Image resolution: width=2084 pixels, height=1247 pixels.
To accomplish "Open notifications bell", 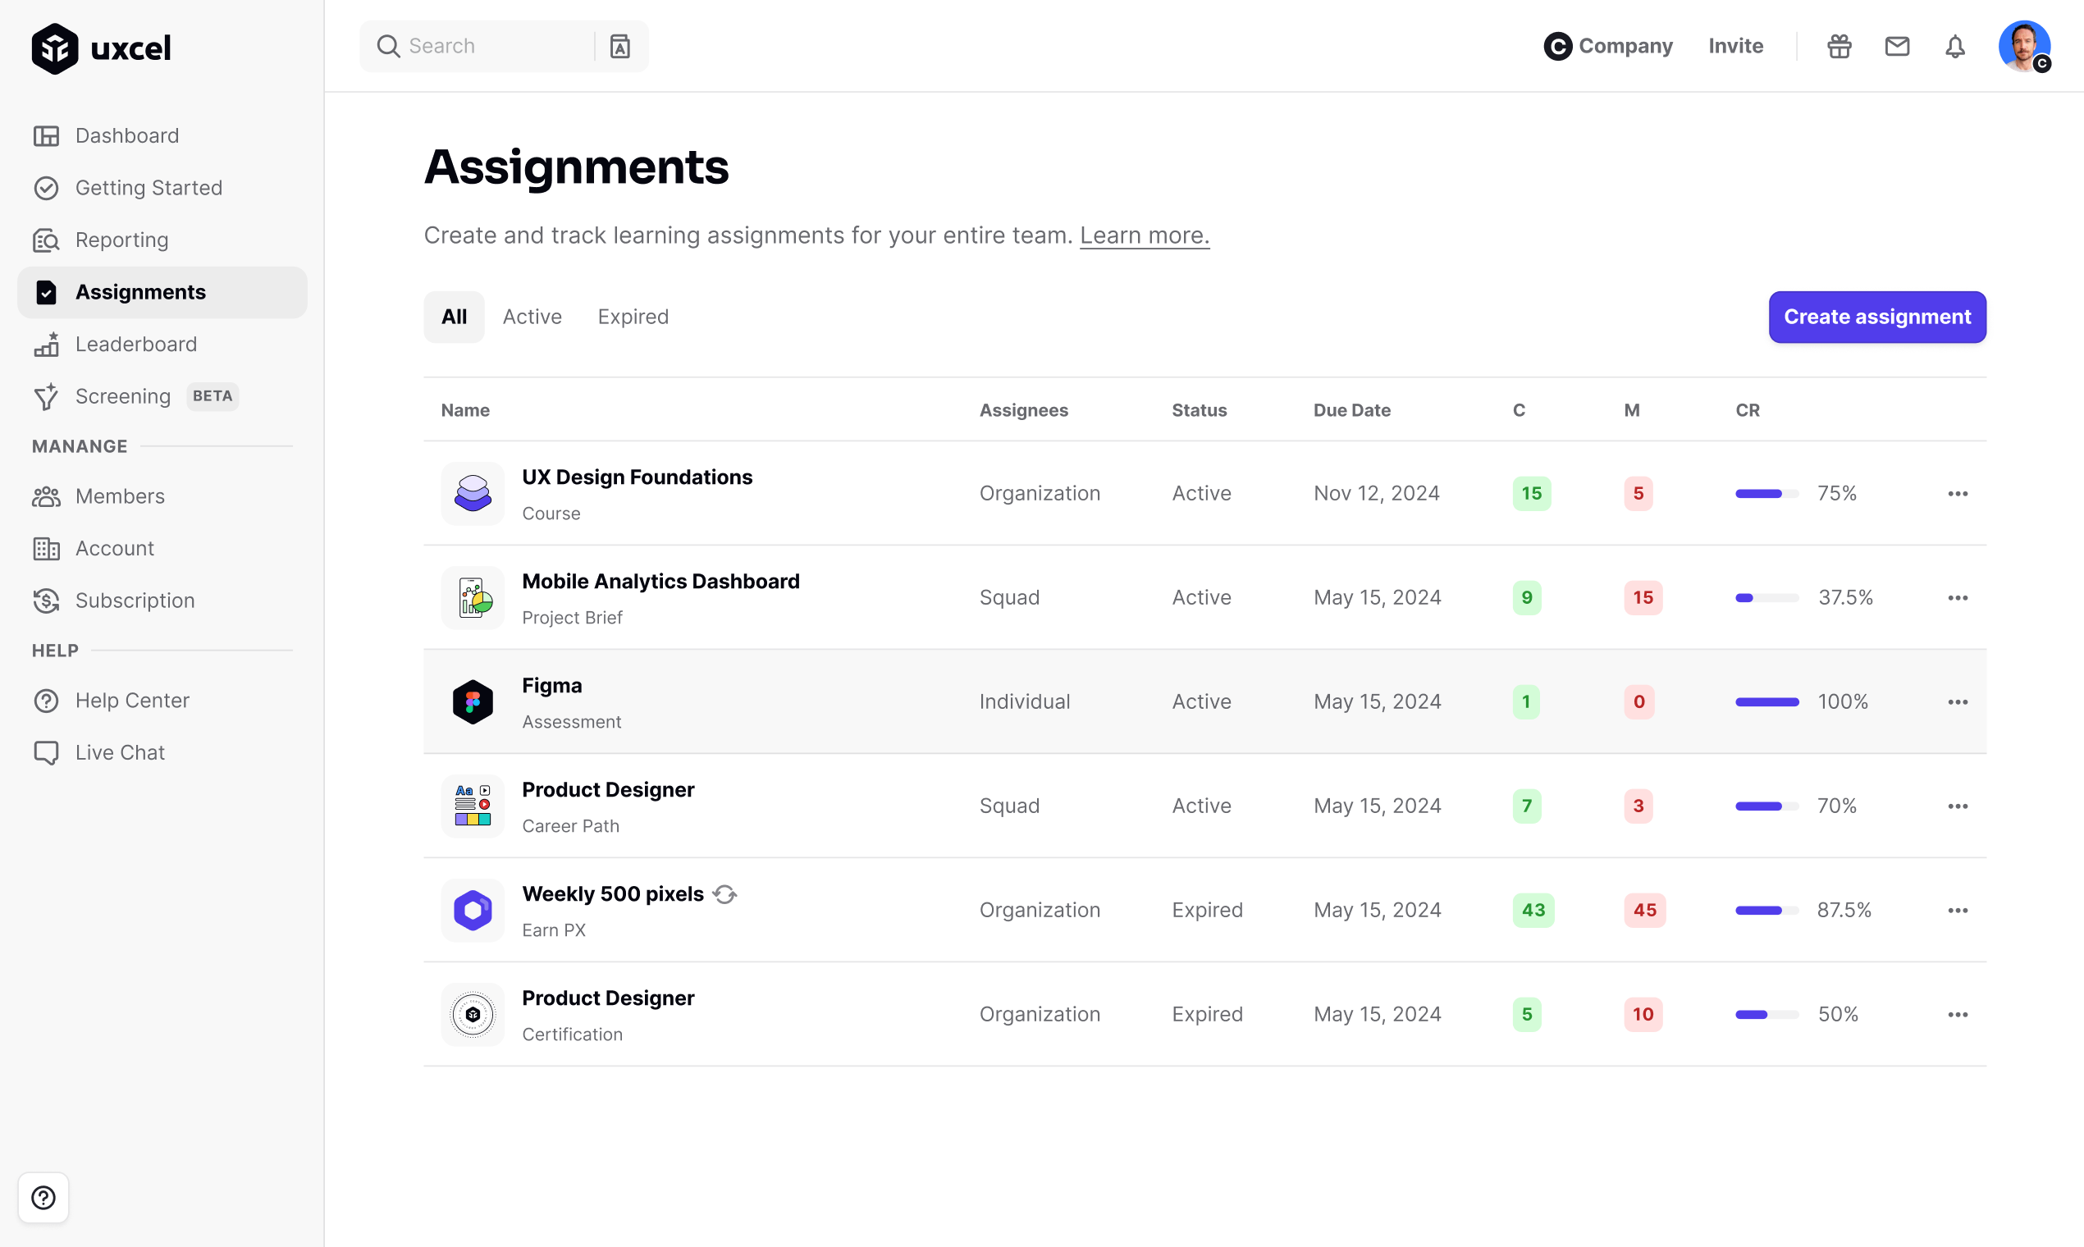I will pyautogui.click(x=1954, y=46).
